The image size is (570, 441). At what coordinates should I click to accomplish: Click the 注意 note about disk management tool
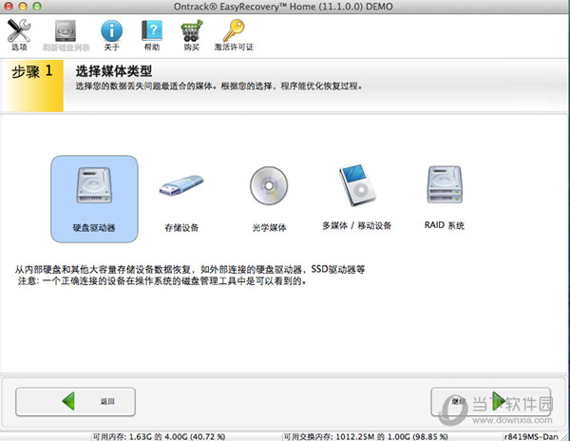[x=162, y=281]
